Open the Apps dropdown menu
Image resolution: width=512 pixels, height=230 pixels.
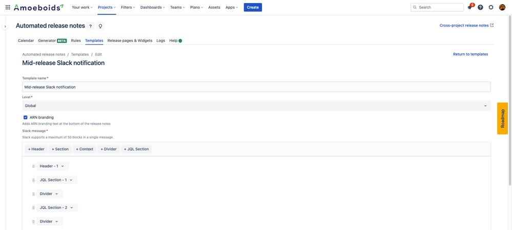232,7
